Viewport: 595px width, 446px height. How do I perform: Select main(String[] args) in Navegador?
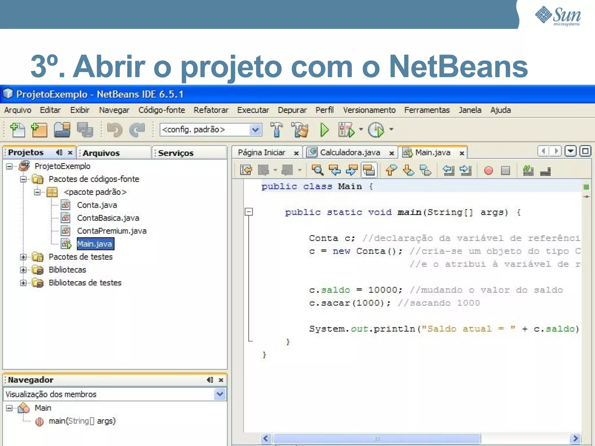[x=82, y=421]
